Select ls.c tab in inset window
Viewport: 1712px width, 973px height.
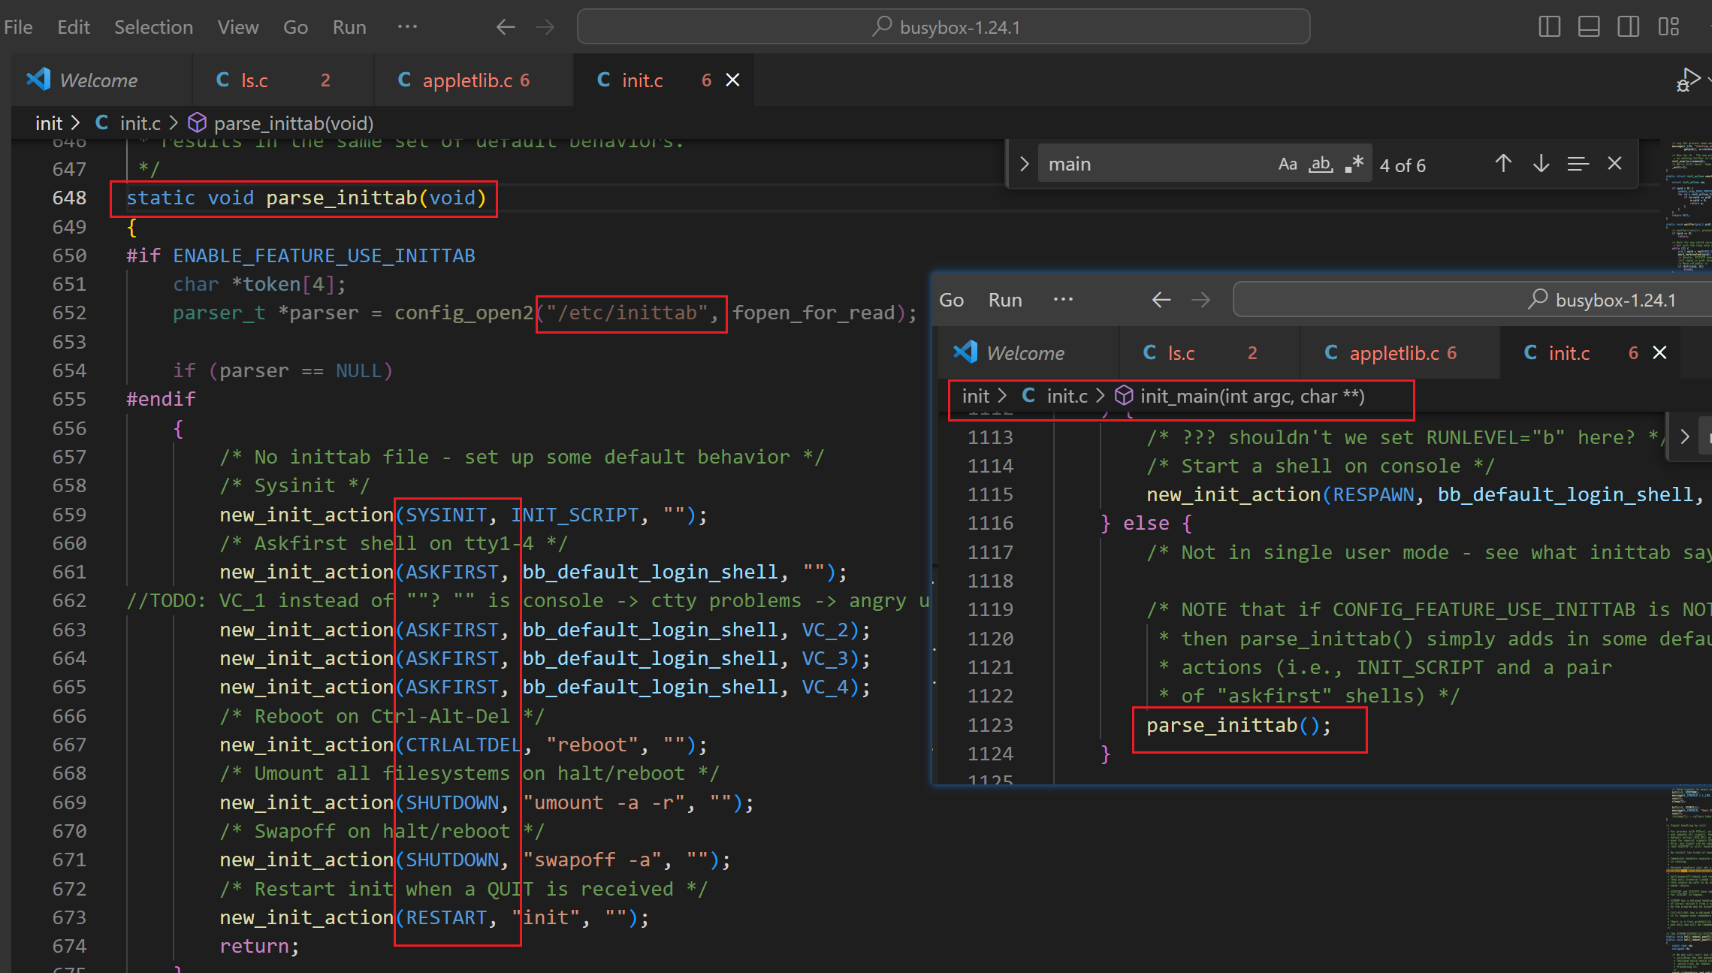click(1209, 352)
